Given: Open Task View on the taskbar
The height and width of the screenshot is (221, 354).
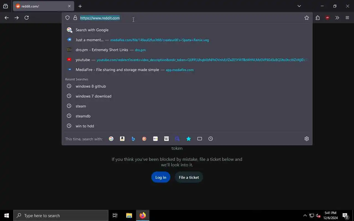Looking at the screenshot, I should click(x=115, y=215).
